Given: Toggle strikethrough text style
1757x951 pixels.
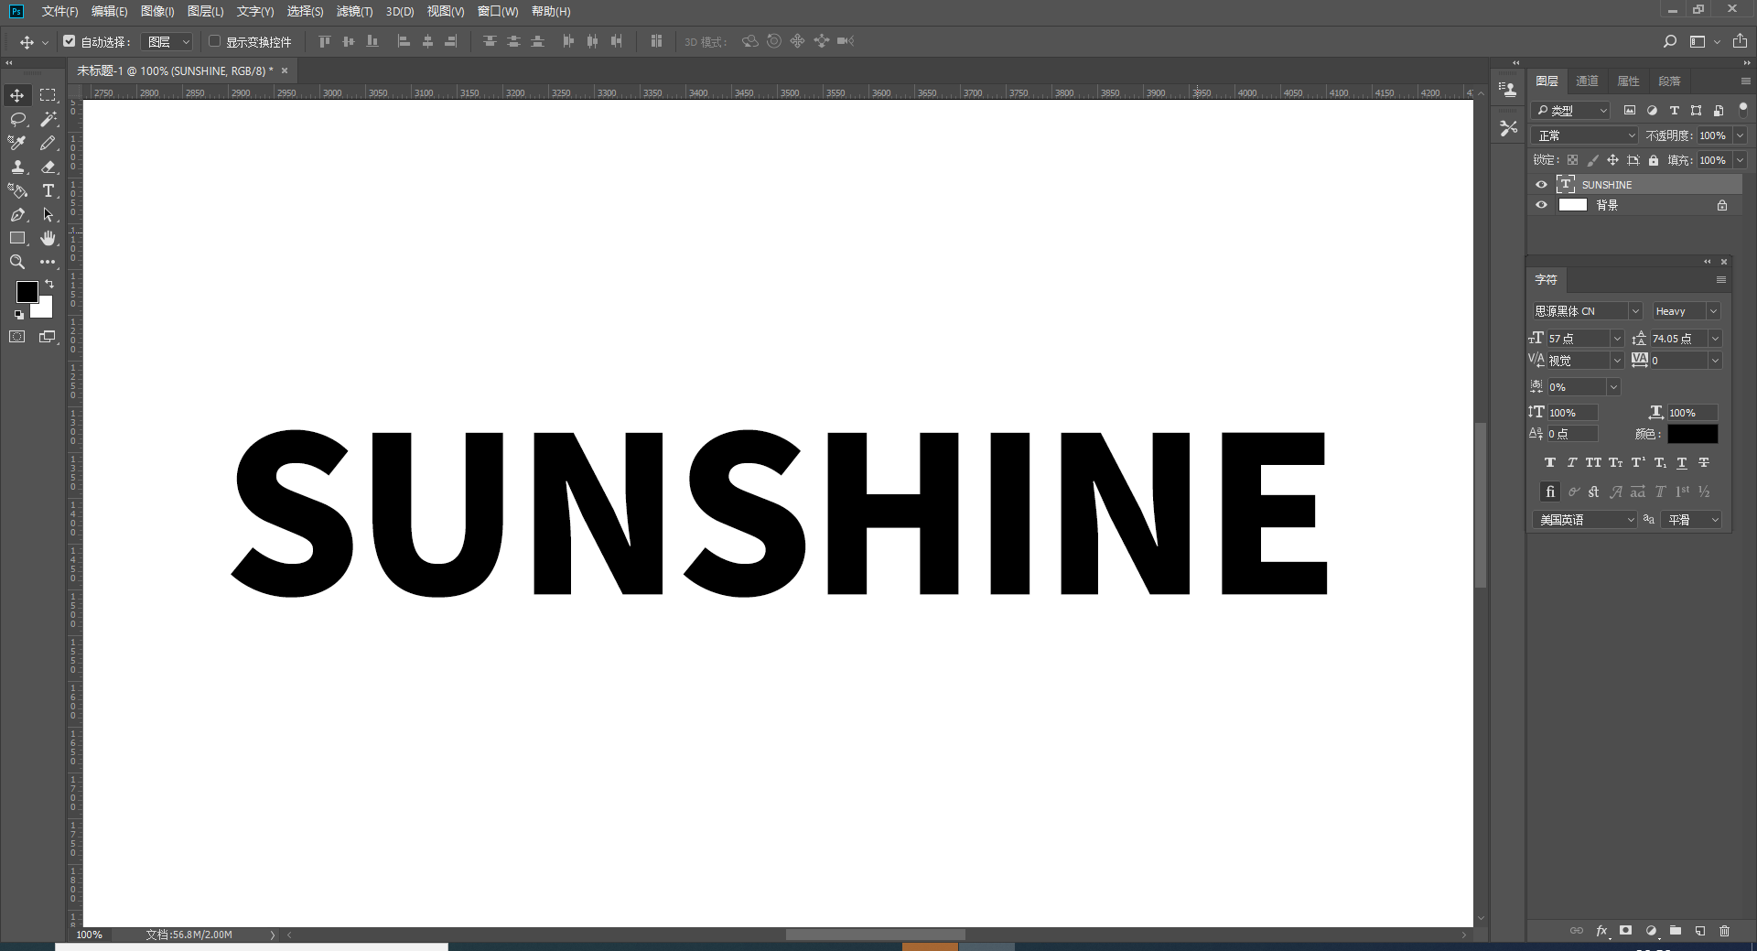Looking at the screenshot, I should pyautogui.click(x=1704, y=463).
